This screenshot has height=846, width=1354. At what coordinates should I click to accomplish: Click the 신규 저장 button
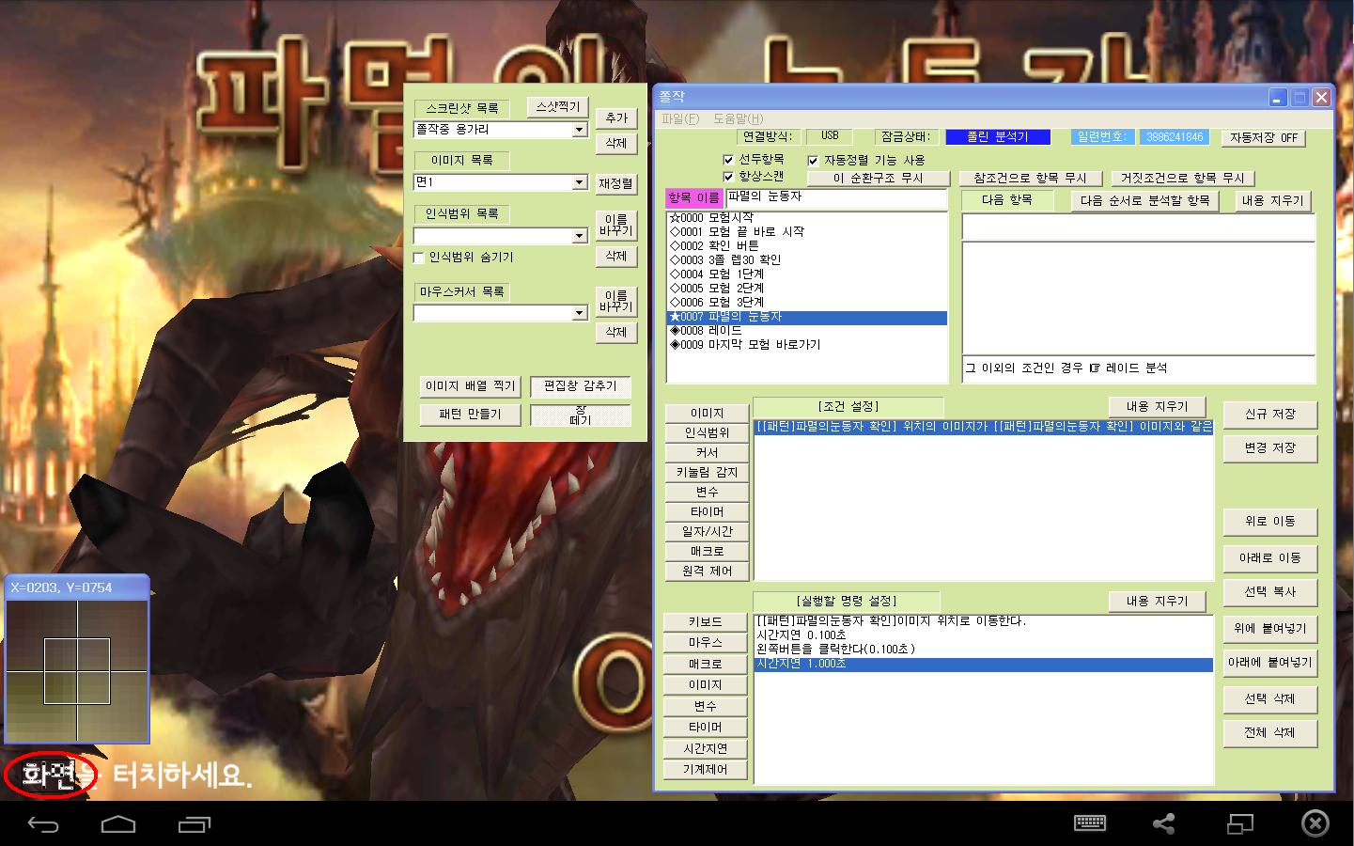click(1269, 415)
